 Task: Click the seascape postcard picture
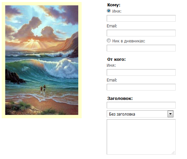pos(42,60)
